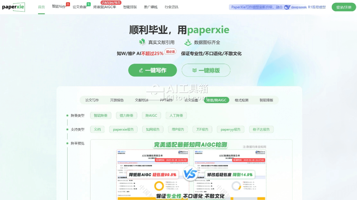
Task: Click the paperxie logo
Action: tap(13, 7)
